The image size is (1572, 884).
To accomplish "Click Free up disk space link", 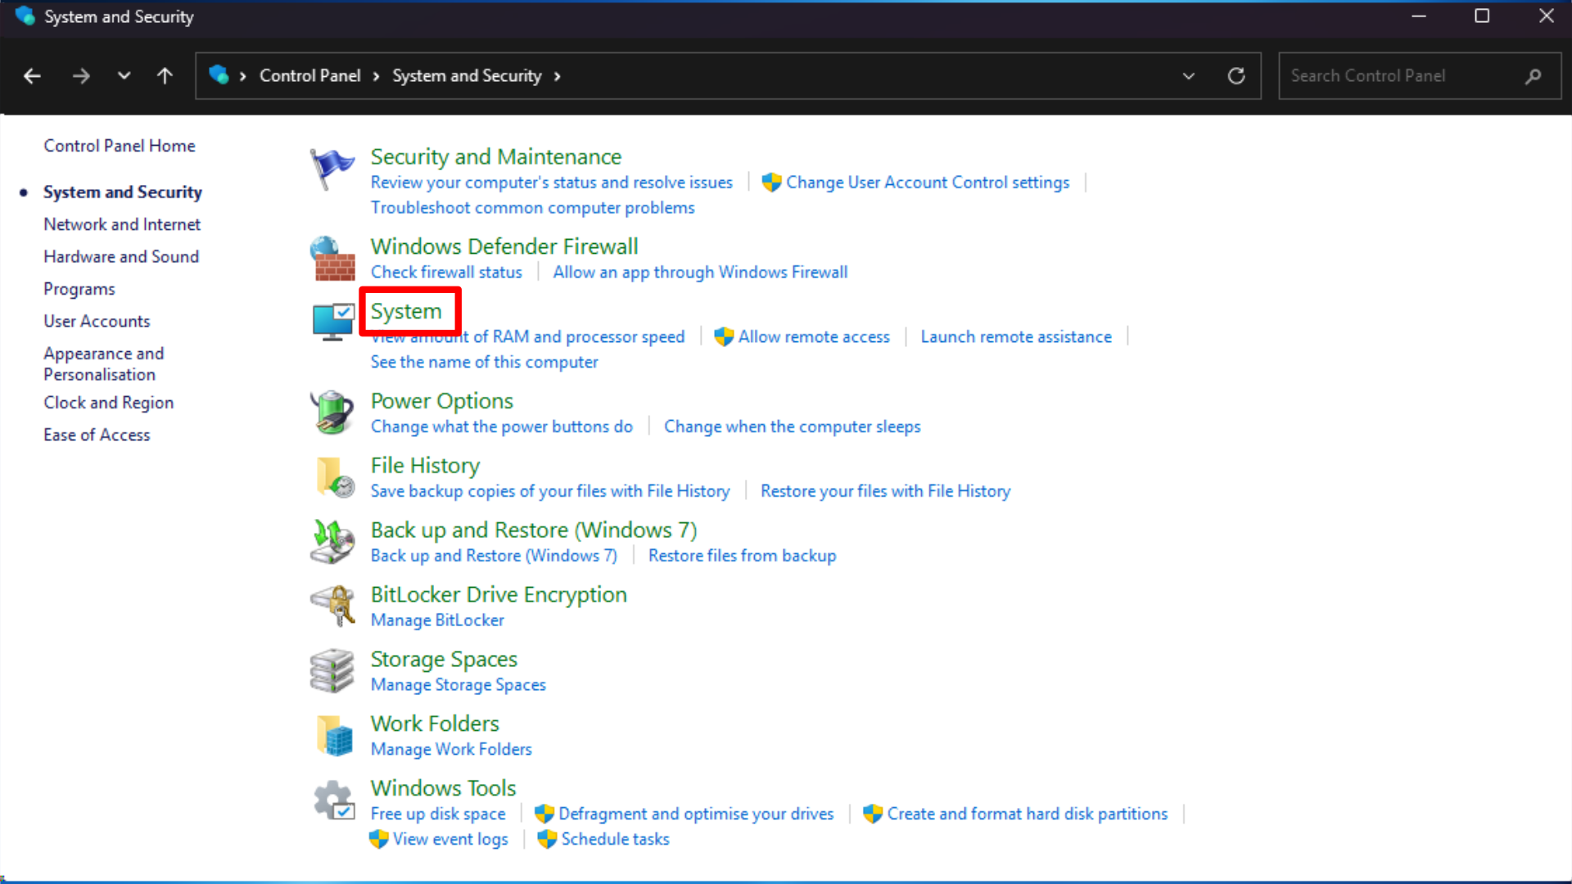I will [x=438, y=814].
